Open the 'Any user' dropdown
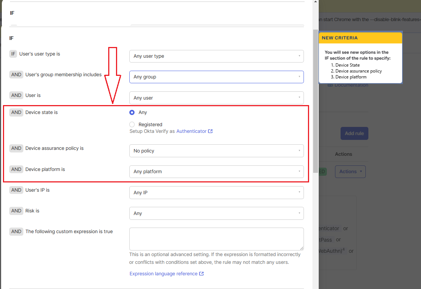Screen dimensions: 421x289 216,98
